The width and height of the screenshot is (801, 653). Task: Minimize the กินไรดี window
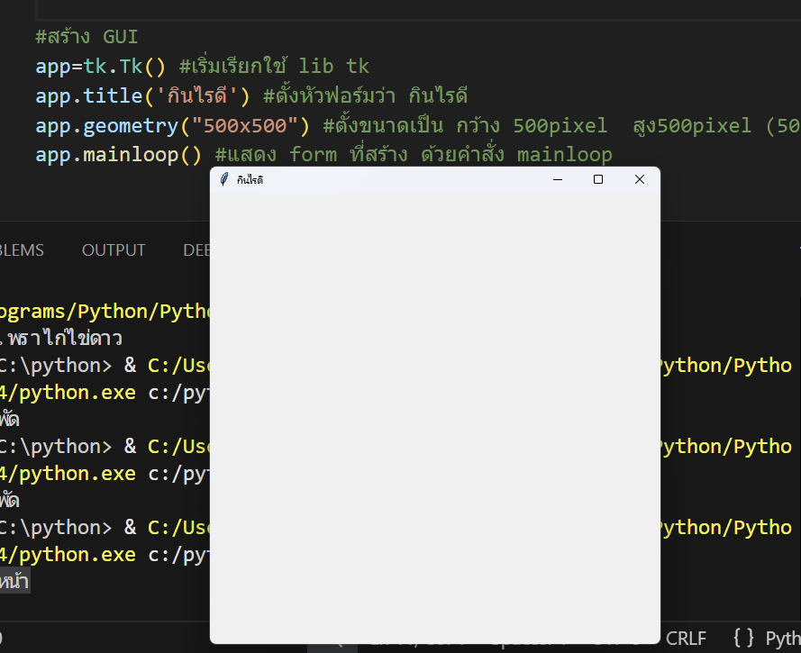(558, 180)
